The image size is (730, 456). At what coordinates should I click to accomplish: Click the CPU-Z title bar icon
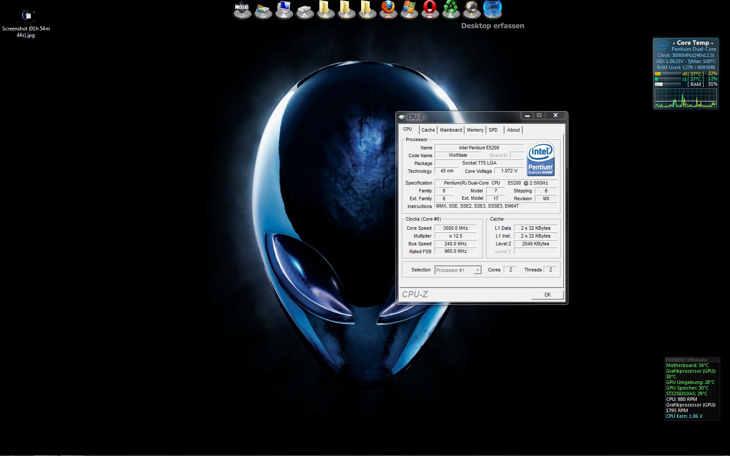[402, 117]
